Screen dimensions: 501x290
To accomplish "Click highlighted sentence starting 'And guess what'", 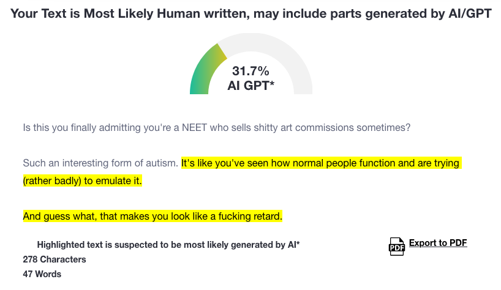I will 153,217.
